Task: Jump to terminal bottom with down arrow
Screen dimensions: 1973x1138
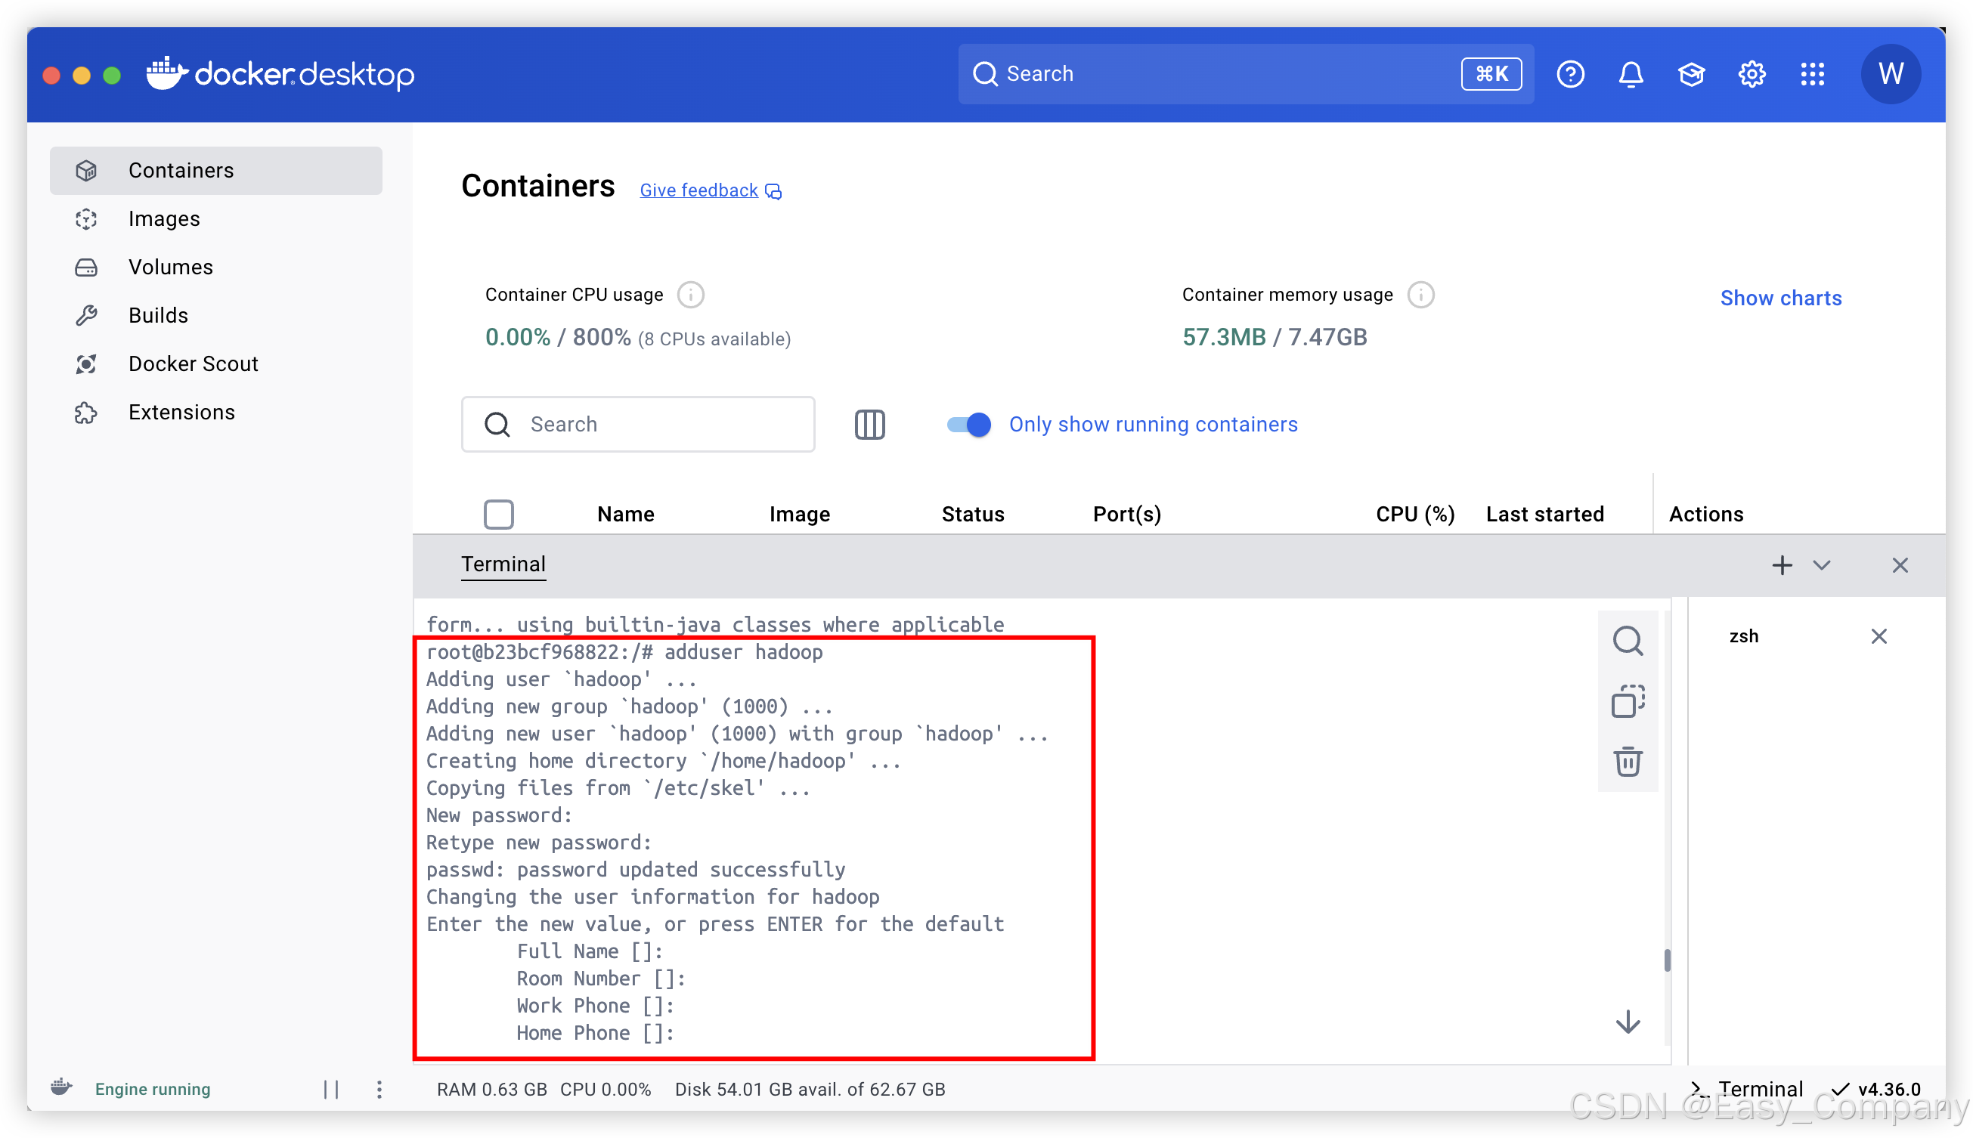Action: pyautogui.click(x=1627, y=1022)
